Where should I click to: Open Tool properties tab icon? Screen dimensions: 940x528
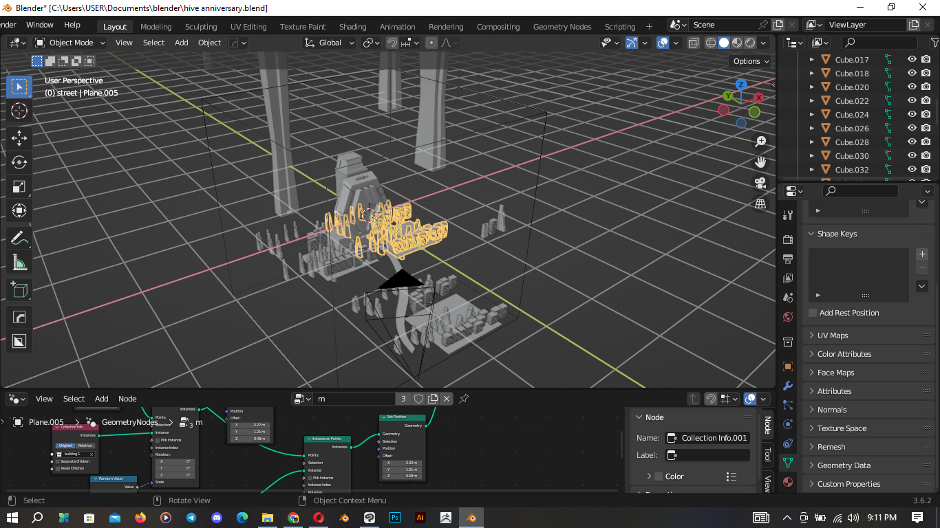(x=789, y=215)
